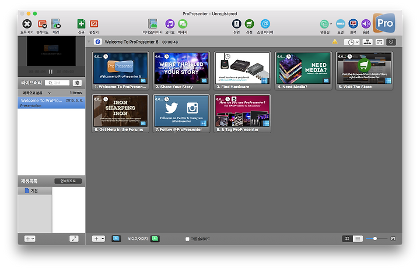Select slide 5. Visit The Store

pos(365,71)
